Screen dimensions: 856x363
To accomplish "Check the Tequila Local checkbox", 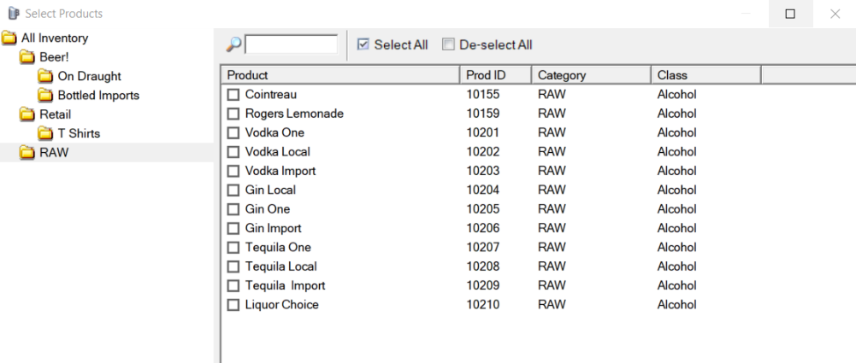I will coord(233,266).
